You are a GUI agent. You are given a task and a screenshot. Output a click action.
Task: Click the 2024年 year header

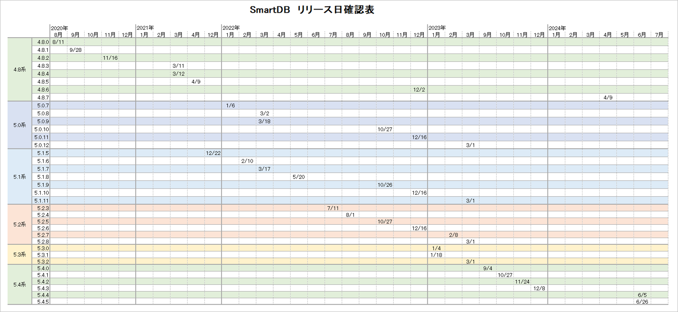click(557, 28)
